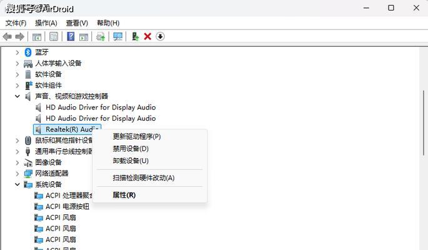Click the network icon beside 网络适配器
Screen dimensions: 428x250
[28, 174]
